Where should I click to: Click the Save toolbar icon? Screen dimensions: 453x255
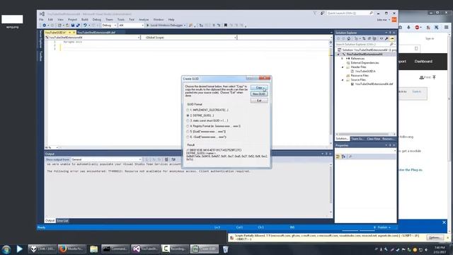[x=73, y=25]
